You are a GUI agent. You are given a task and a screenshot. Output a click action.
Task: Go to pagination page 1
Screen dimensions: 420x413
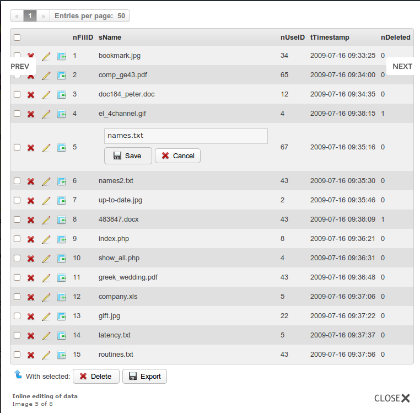(30, 16)
